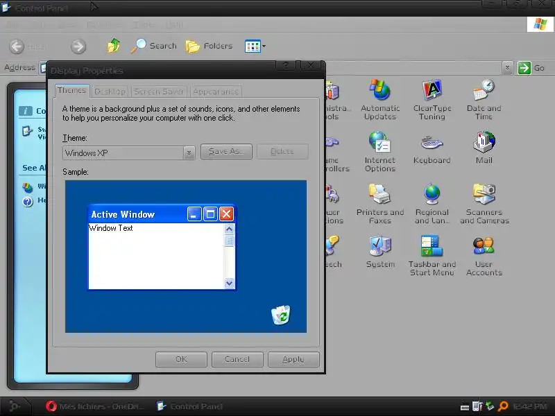Open the Favorites menu in Control Panel
This screenshot has height=416, width=555.
(x=104, y=25)
